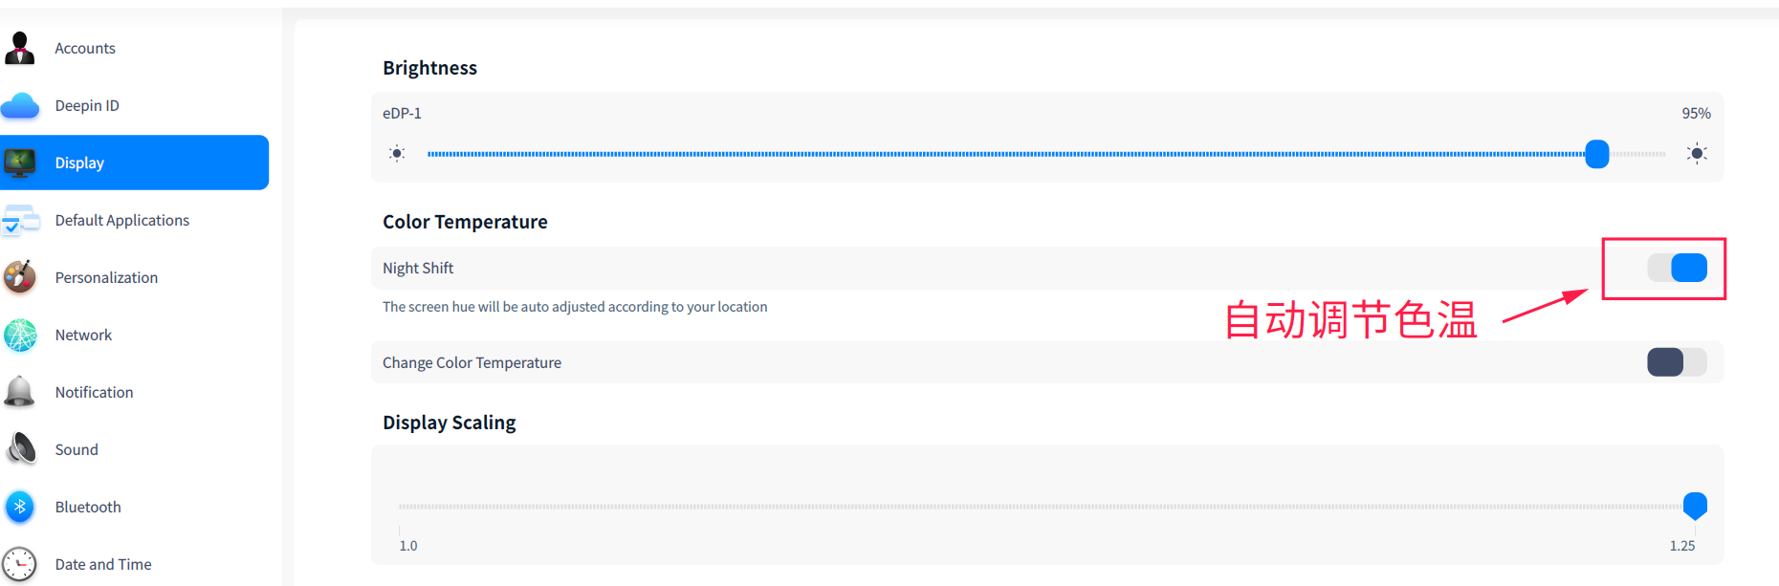Select Personalization label in the sidebar

[106, 278]
